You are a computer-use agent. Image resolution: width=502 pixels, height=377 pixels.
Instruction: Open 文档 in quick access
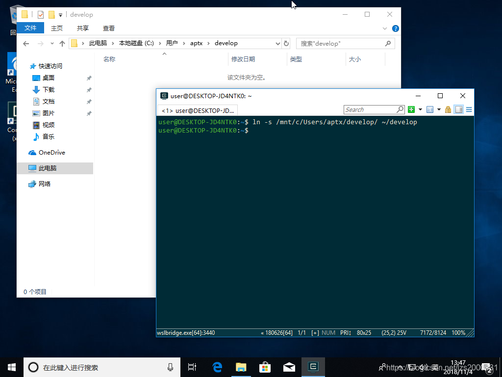(49, 102)
